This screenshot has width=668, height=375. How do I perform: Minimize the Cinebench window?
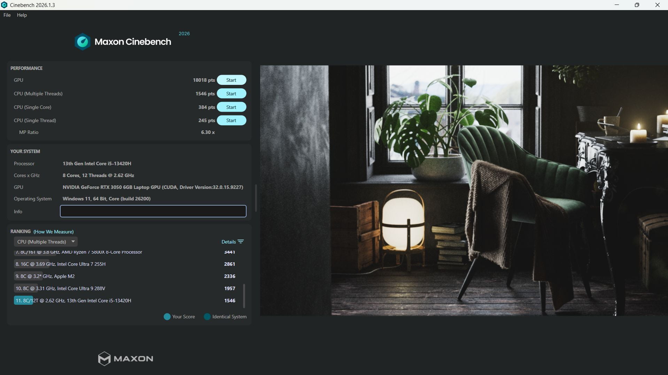click(x=617, y=5)
